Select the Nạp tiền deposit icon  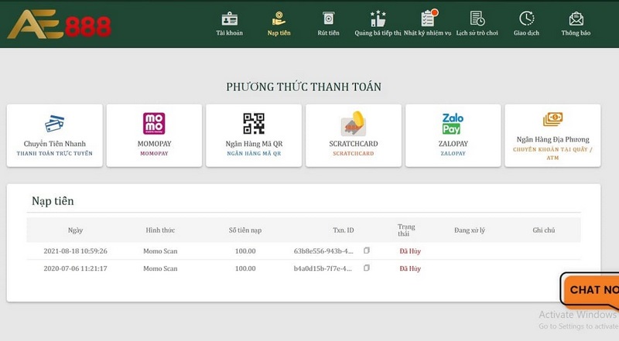(x=279, y=22)
